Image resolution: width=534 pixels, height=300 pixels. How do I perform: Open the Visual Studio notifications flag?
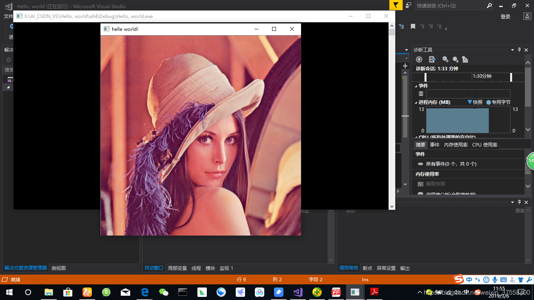click(396, 5)
